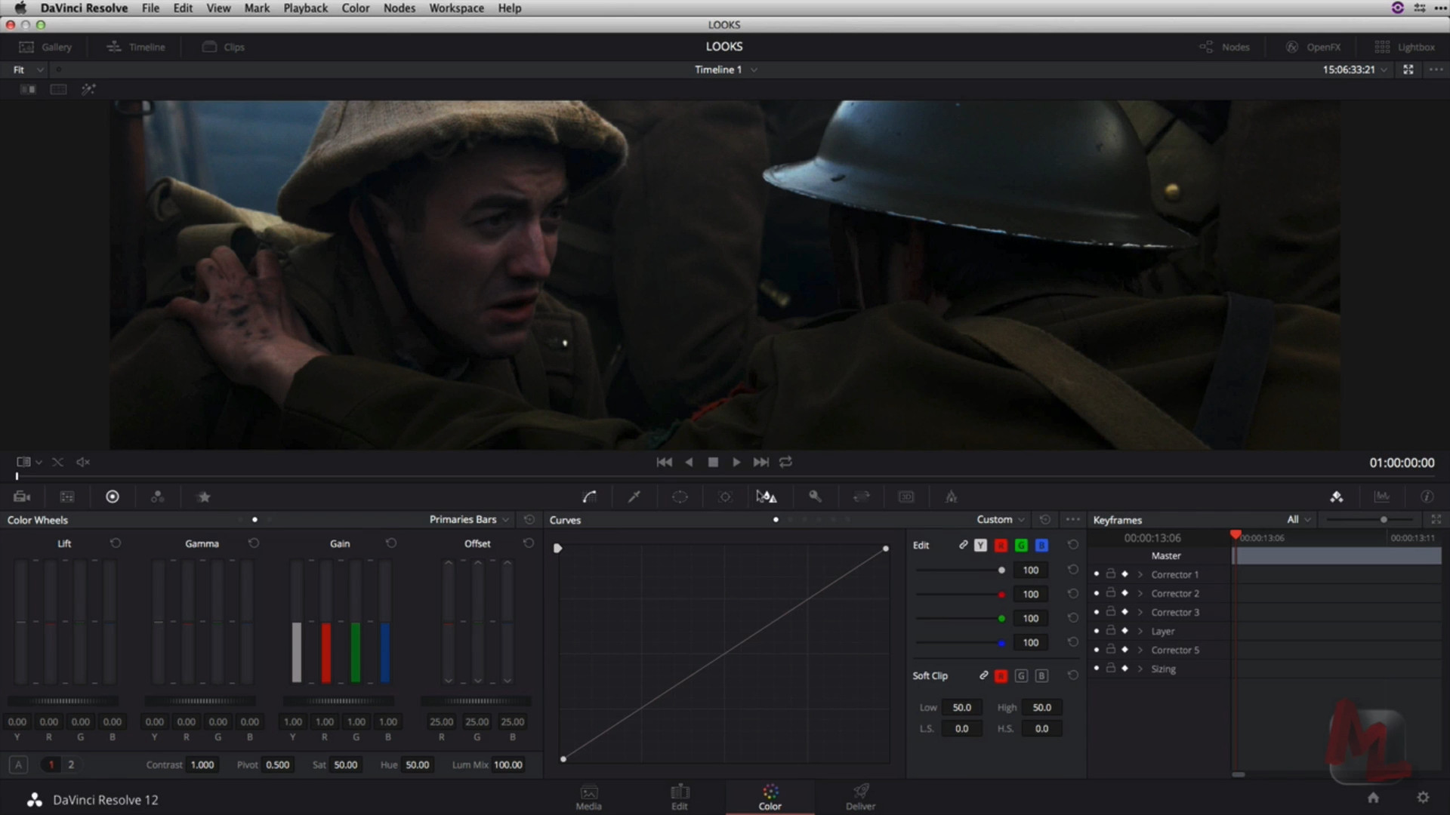Toggle split screen icon

[58, 89]
